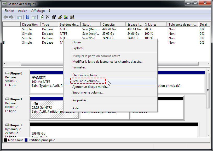Click the volume list's right scroll arrow
The image size is (213, 151).
click(208, 63)
